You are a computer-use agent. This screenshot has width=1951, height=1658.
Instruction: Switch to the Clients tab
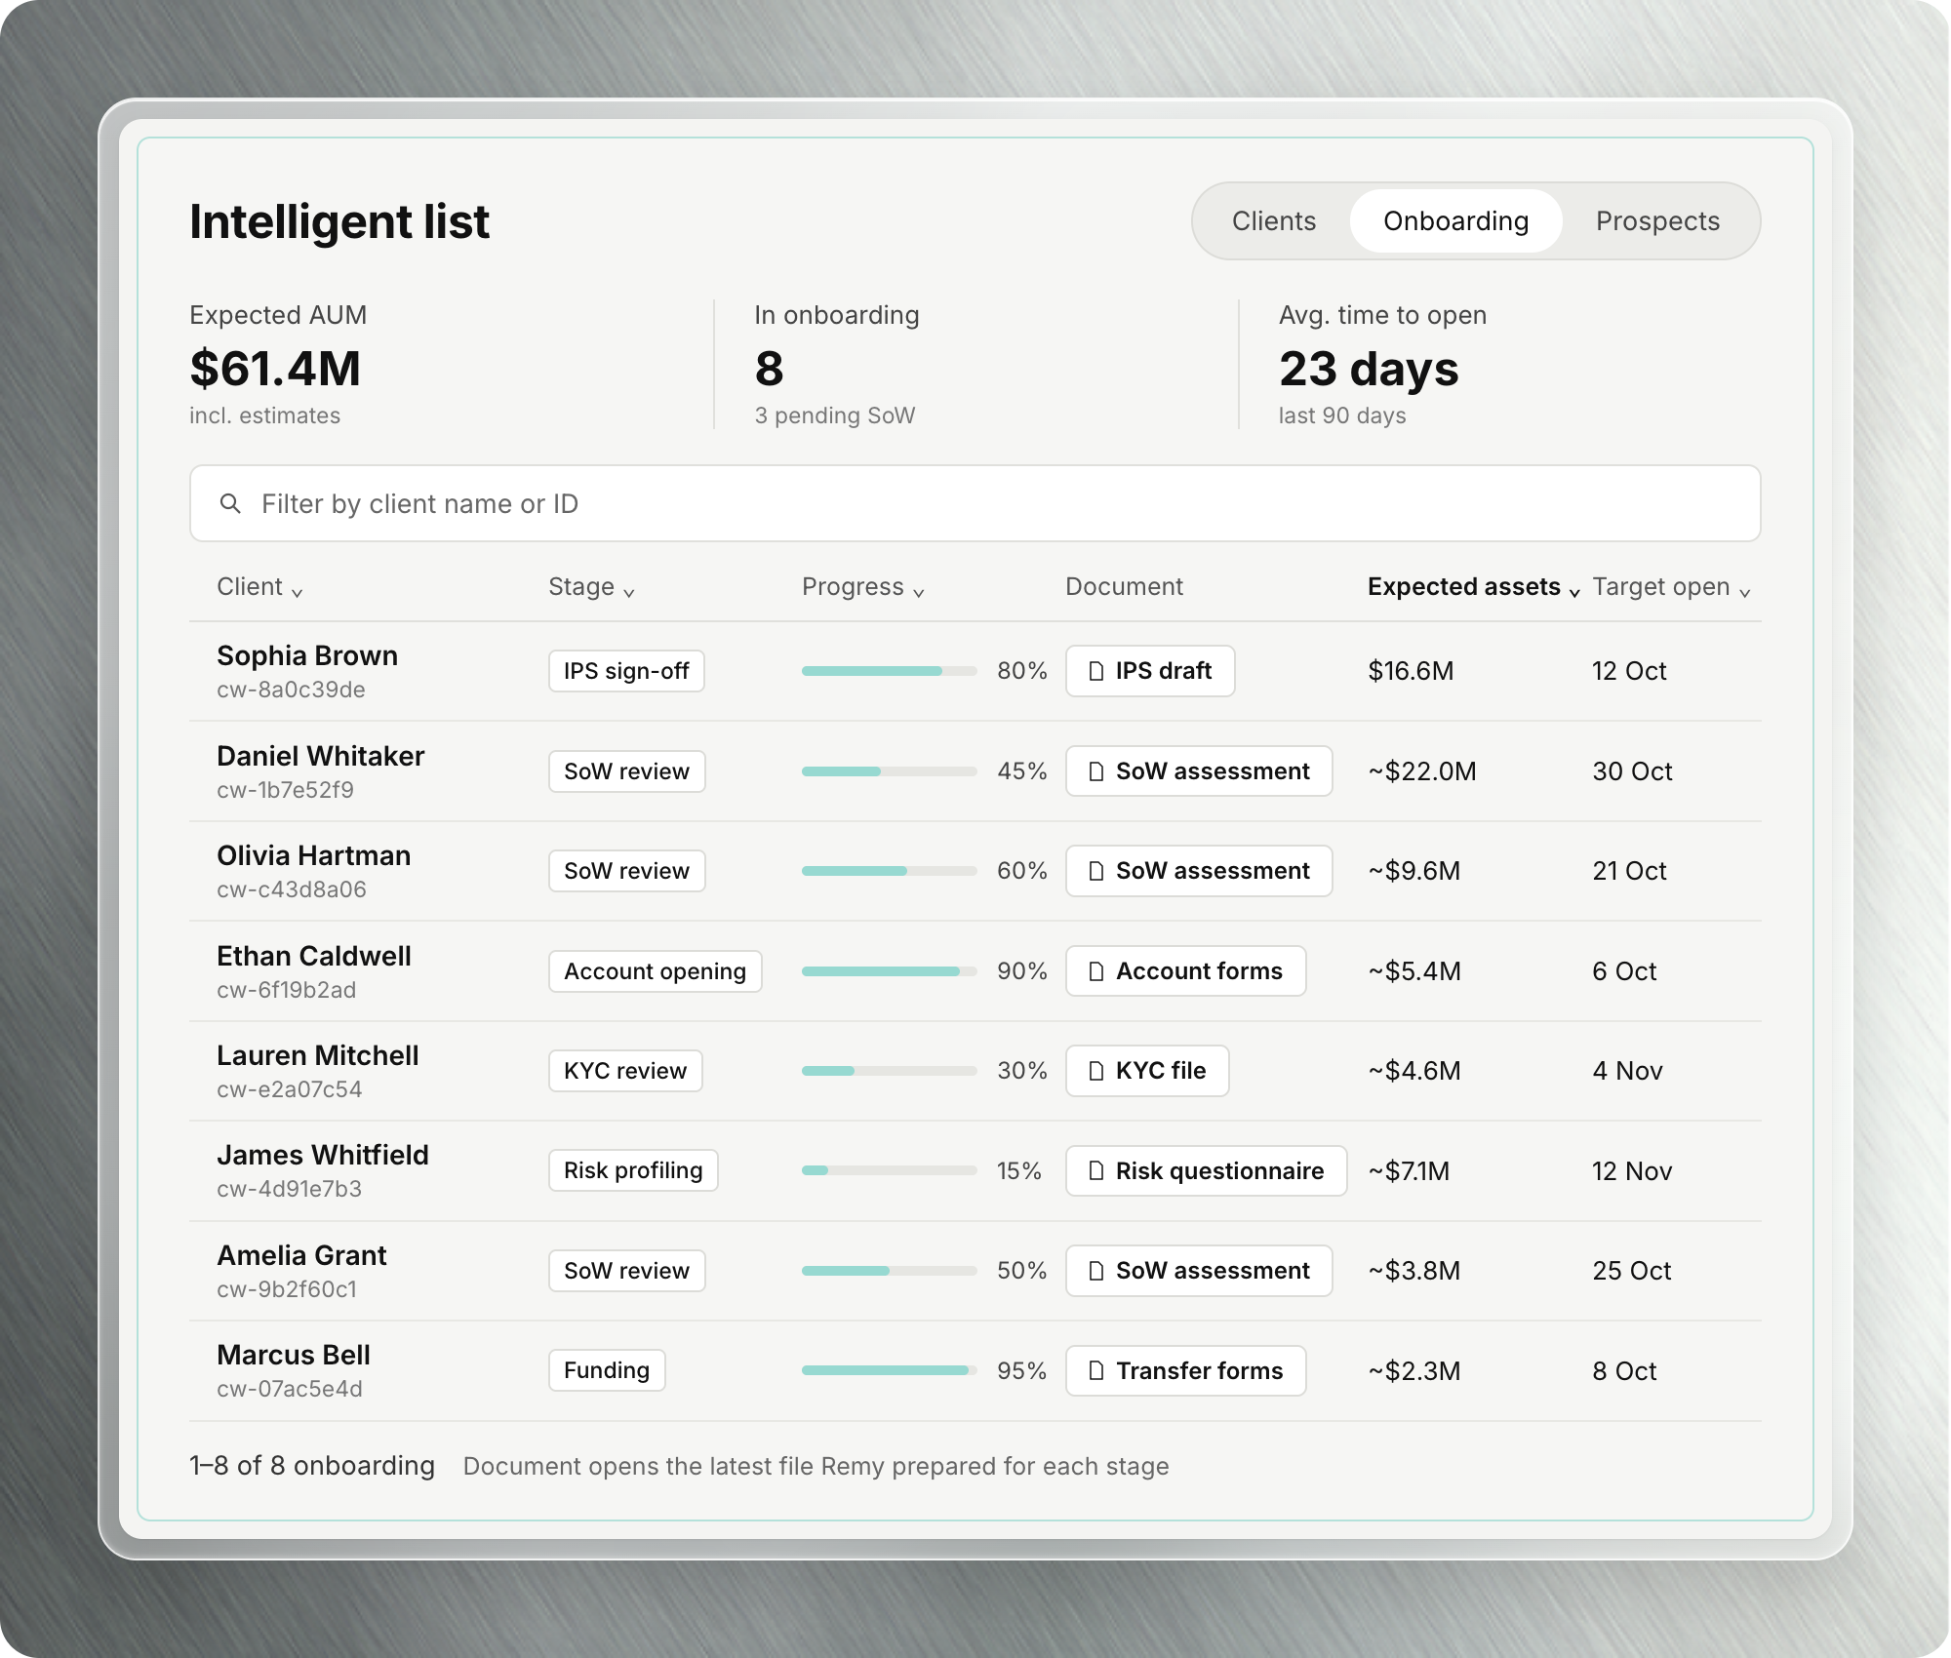coord(1274,221)
